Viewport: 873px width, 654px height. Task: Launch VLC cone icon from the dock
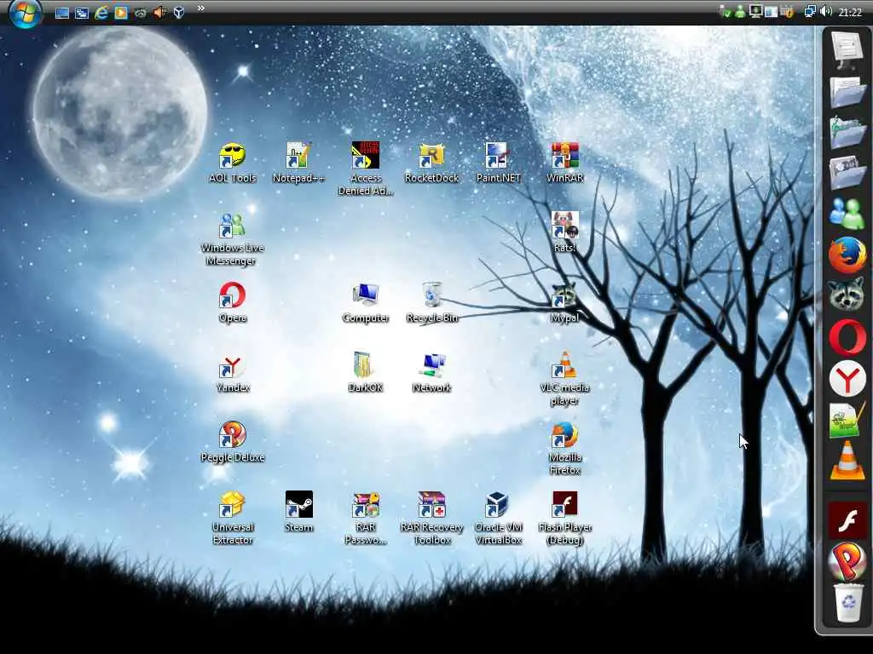[x=847, y=461]
